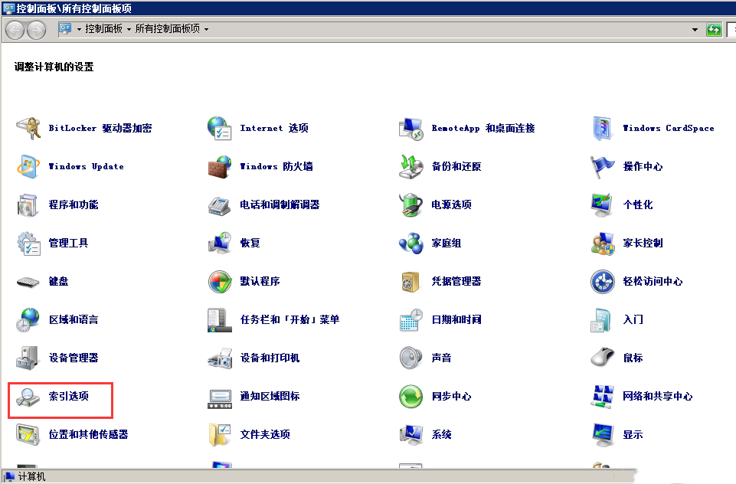Click the 默认程序 text link
The image size is (736, 484).
click(260, 282)
